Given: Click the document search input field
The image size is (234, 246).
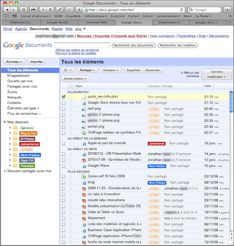Looking at the screenshot, I should pos(82,45).
